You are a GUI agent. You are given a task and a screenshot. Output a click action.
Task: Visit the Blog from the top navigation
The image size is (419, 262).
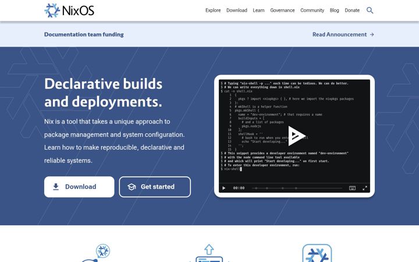coord(334,10)
